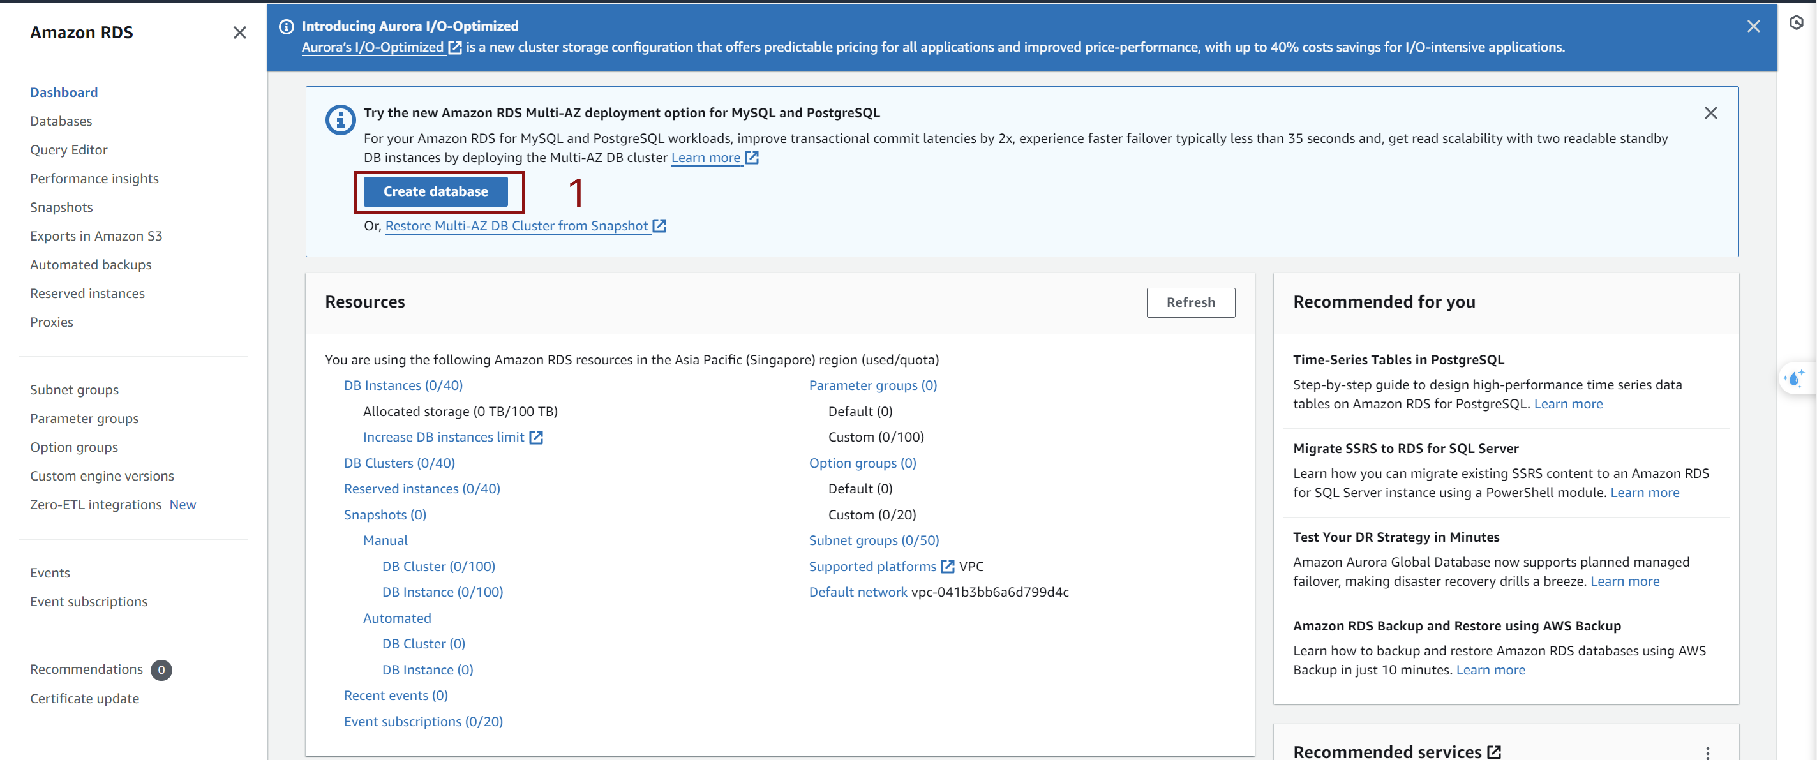Image resolution: width=1817 pixels, height=760 pixels.
Task: Click external icon next to Increase DB instances limit
Action: (x=536, y=437)
